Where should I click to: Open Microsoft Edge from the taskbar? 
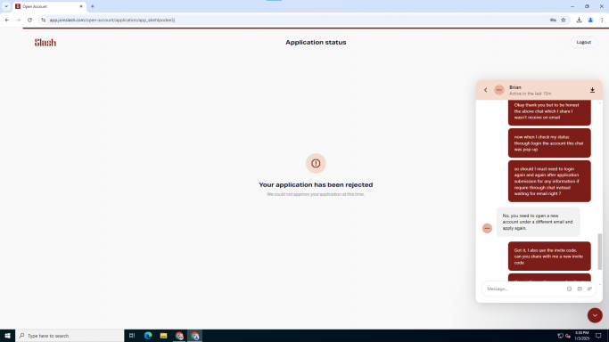148,336
